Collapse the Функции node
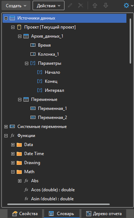The image size is (134, 218). click(6, 136)
